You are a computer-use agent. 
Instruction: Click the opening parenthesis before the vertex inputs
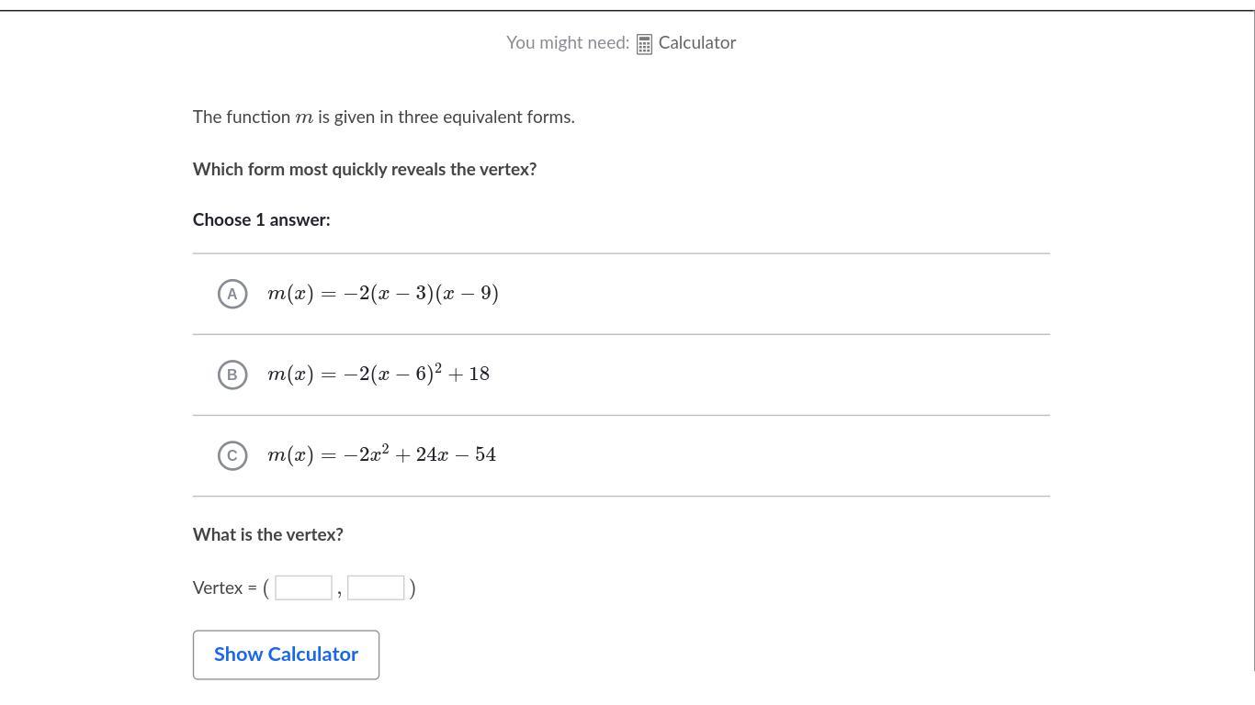(x=266, y=587)
